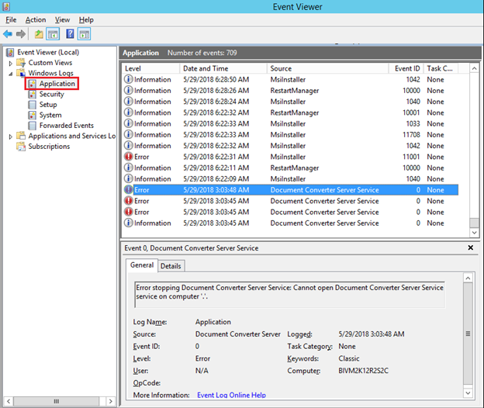Click the Subscriptions icon in tree
This screenshot has width=484, height=408.
[21, 147]
